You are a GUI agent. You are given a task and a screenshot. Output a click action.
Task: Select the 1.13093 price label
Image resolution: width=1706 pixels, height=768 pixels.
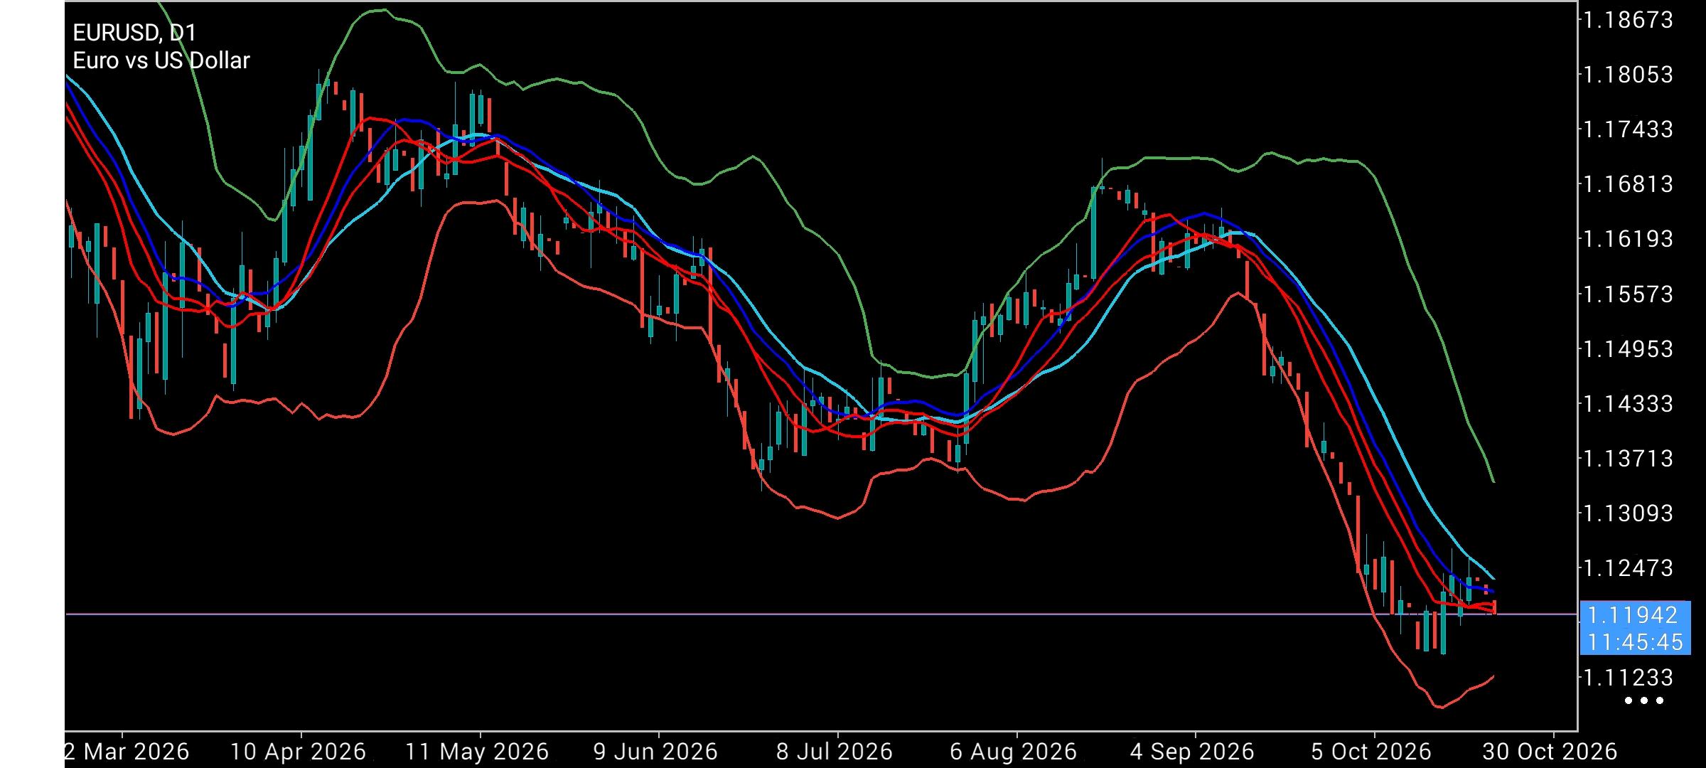[x=1627, y=513]
